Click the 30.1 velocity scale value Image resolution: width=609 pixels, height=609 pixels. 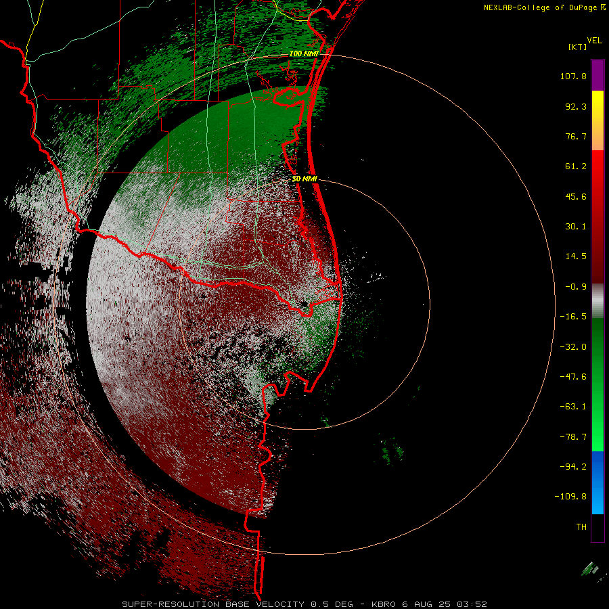tap(576, 227)
